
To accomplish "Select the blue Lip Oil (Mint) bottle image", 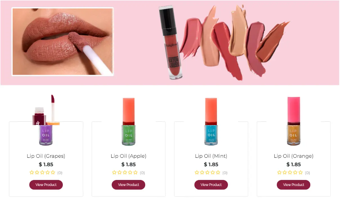I will (211, 121).
